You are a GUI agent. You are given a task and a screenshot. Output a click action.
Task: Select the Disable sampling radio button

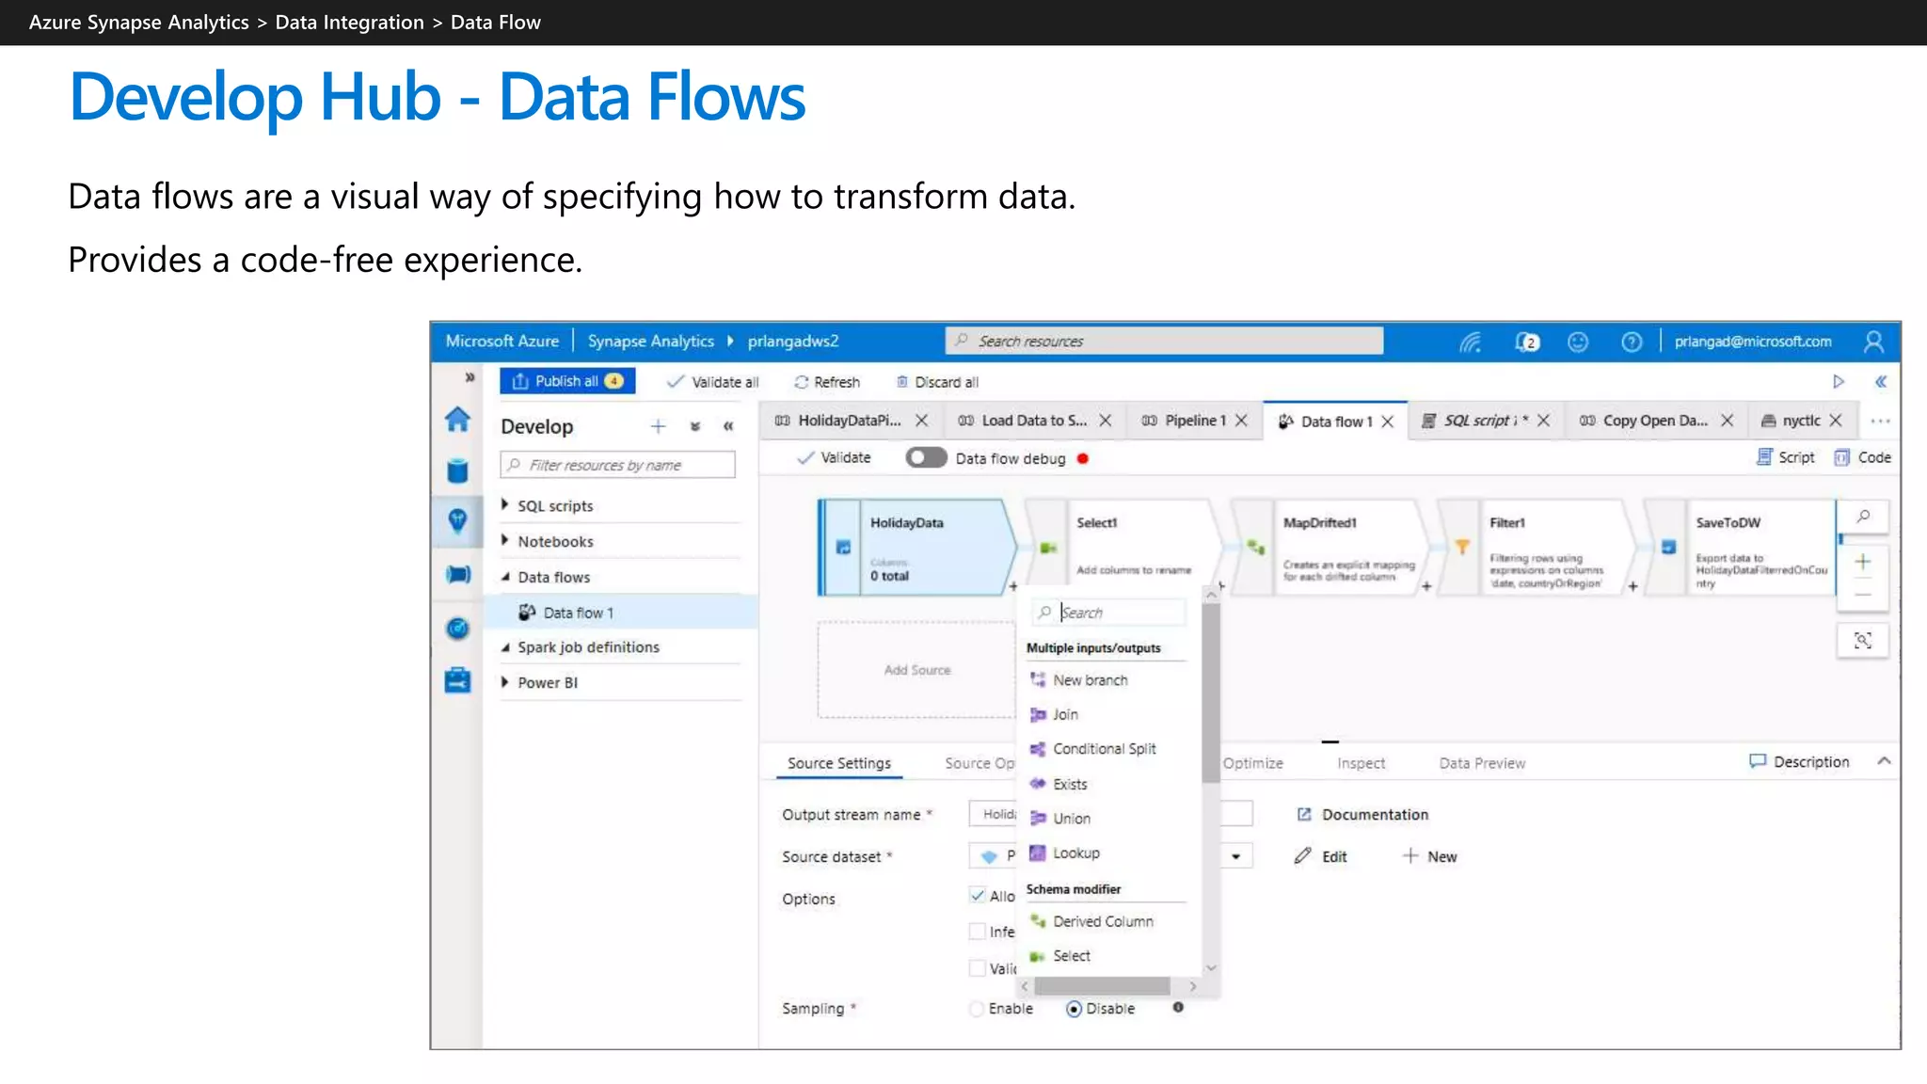[1074, 1009]
